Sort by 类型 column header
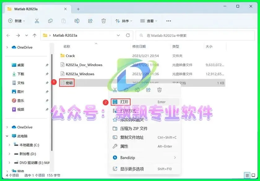 coord(175,47)
